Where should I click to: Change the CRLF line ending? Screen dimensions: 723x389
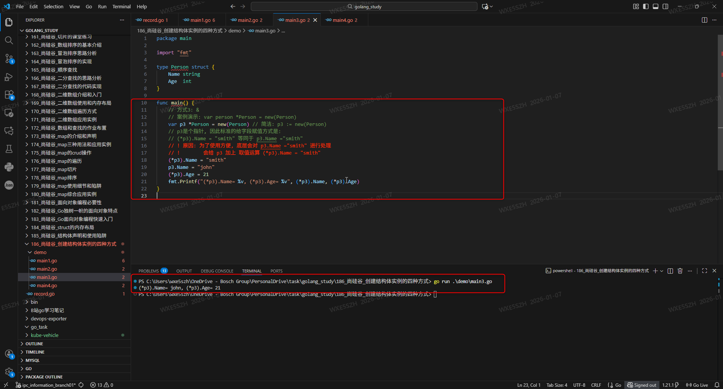[596, 385]
